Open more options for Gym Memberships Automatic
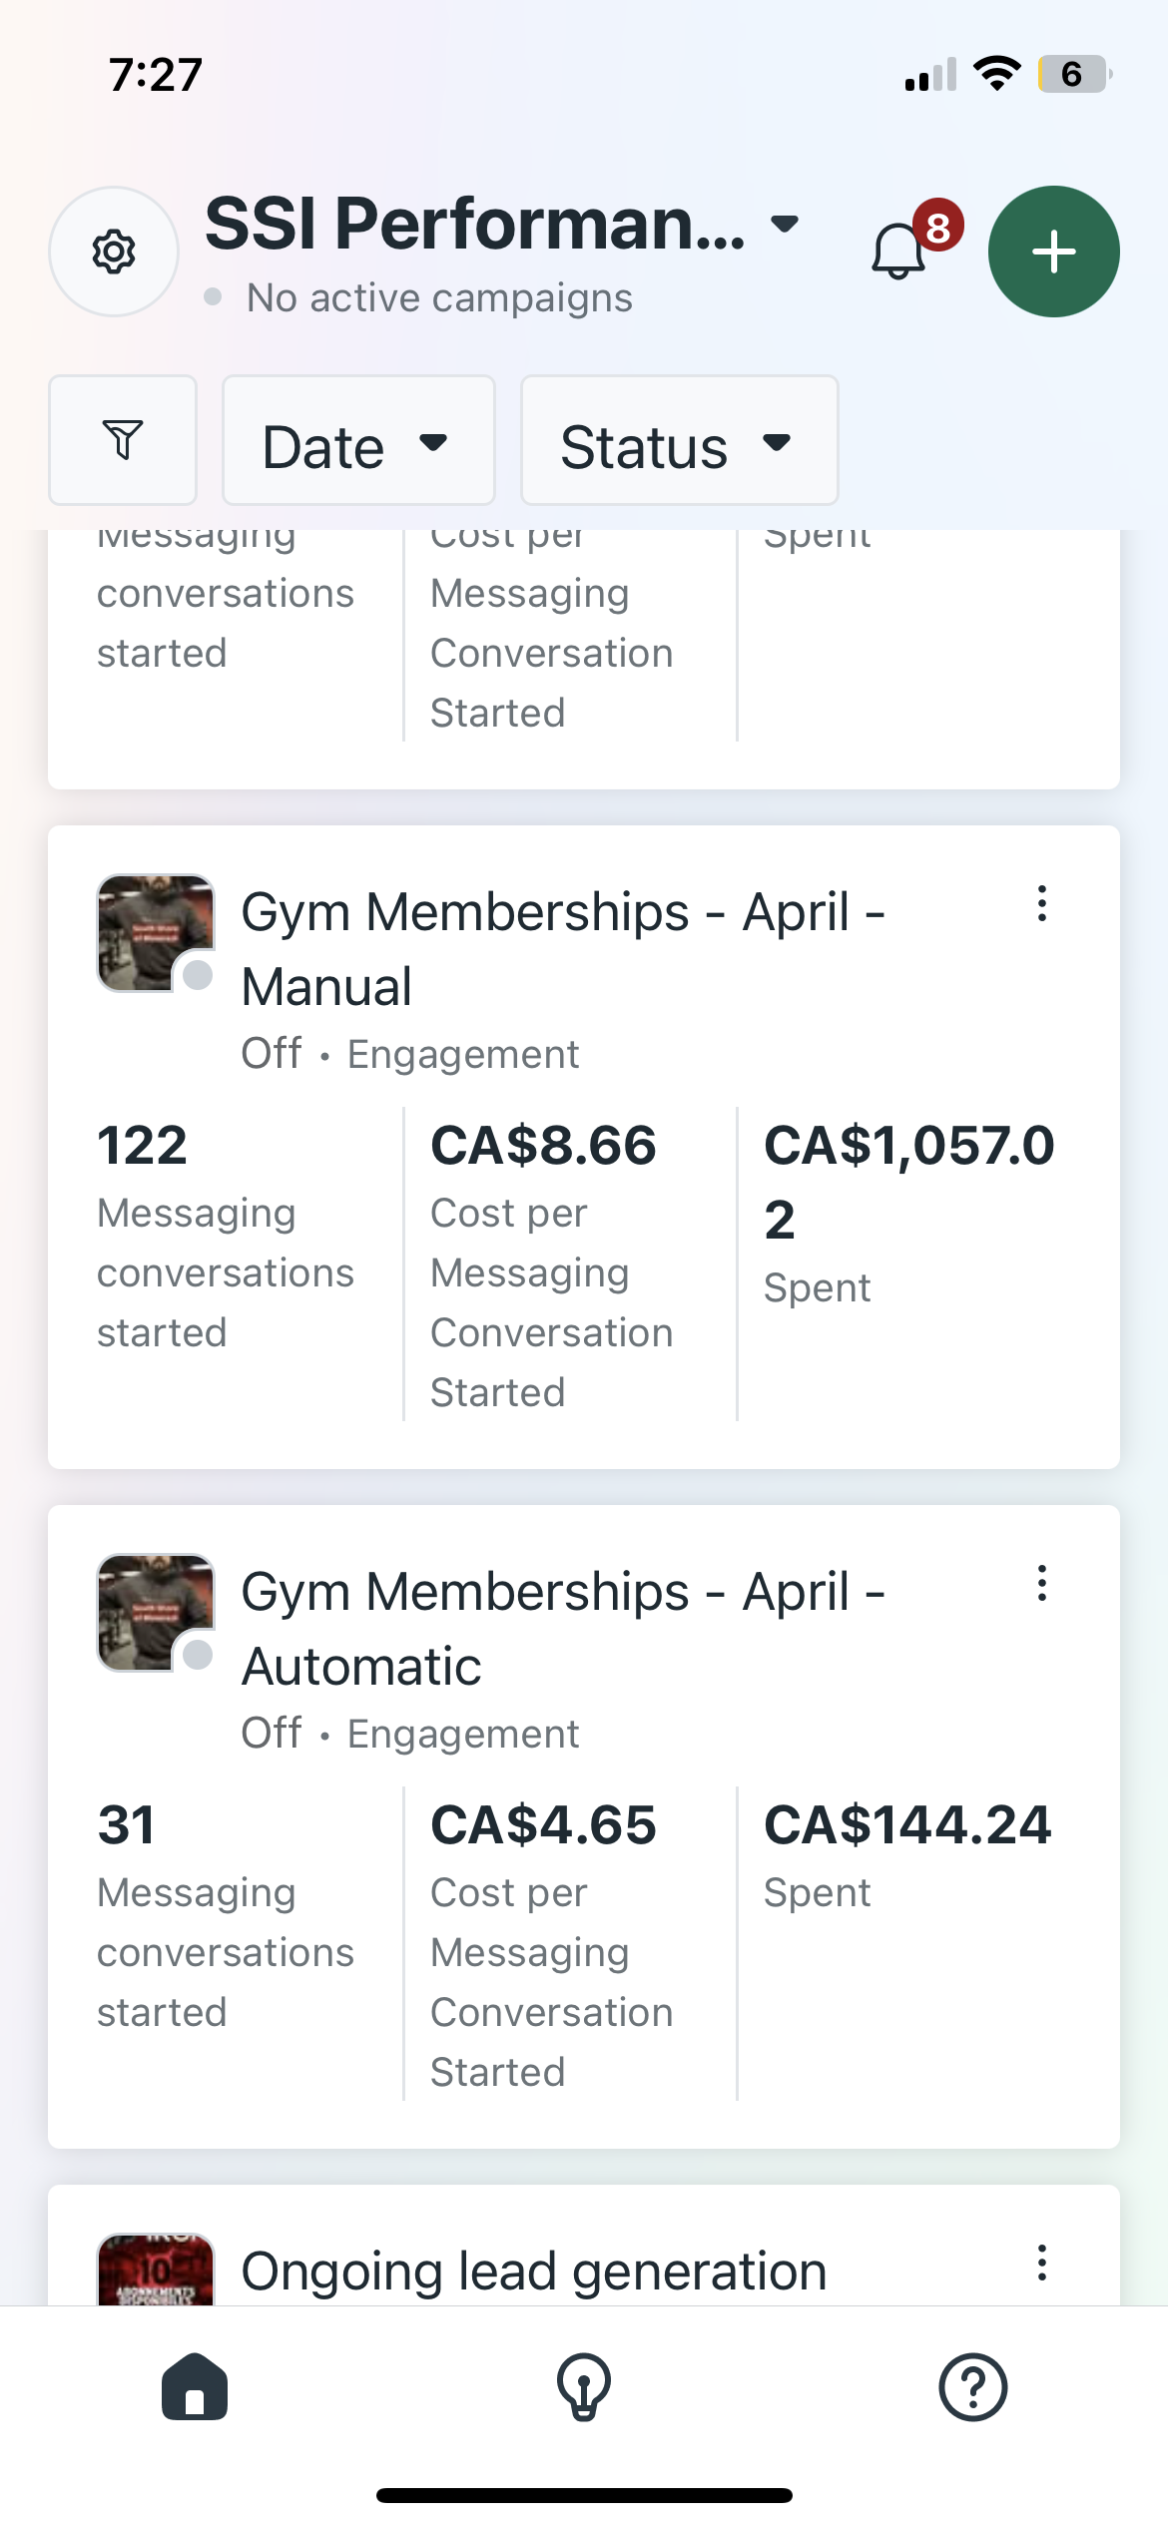This screenshot has width=1168, height=2527. click(x=1042, y=1584)
